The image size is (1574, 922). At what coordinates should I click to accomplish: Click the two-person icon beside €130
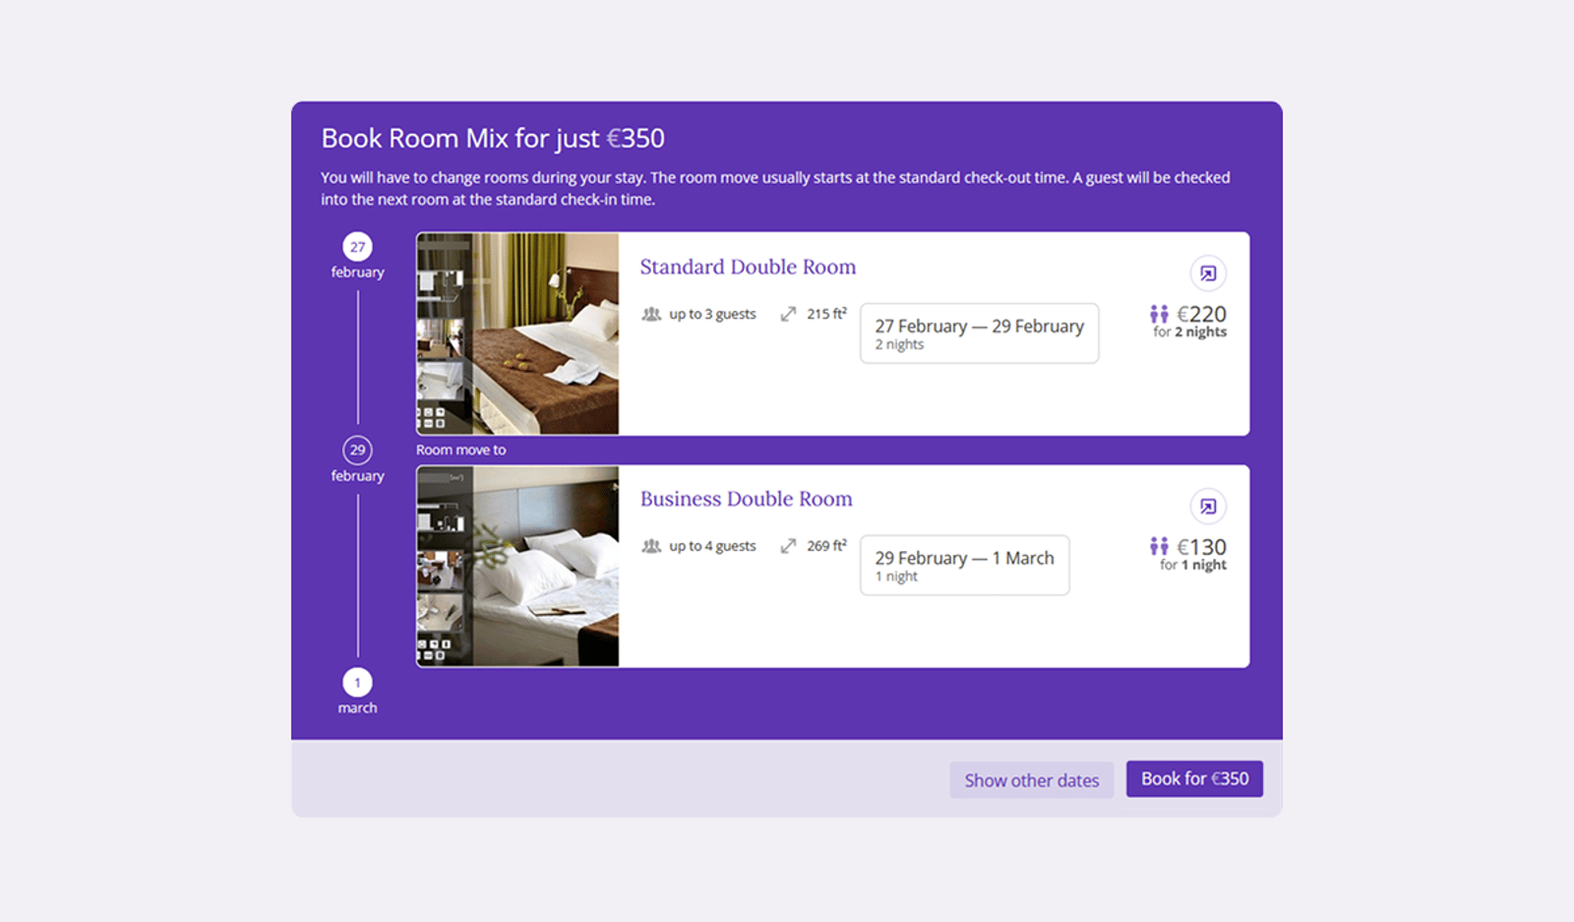(x=1159, y=546)
